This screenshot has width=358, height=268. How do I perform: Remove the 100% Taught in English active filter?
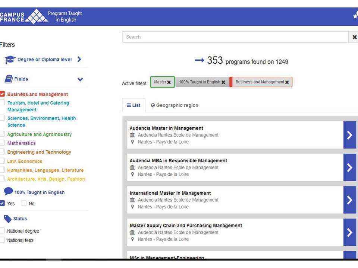click(223, 82)
